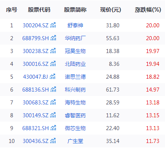Image resolution: width=165 pixels, height=149 pixels.
Task: Open stock name link 微芯生物
Action: (x=75, y=128)
